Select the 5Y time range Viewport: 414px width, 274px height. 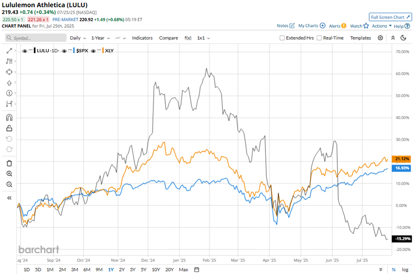[x=144, y=270]
